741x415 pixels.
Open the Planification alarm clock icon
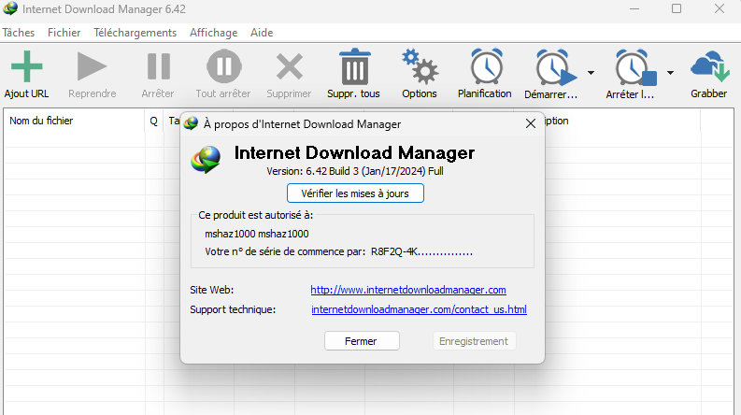(486, 66)
